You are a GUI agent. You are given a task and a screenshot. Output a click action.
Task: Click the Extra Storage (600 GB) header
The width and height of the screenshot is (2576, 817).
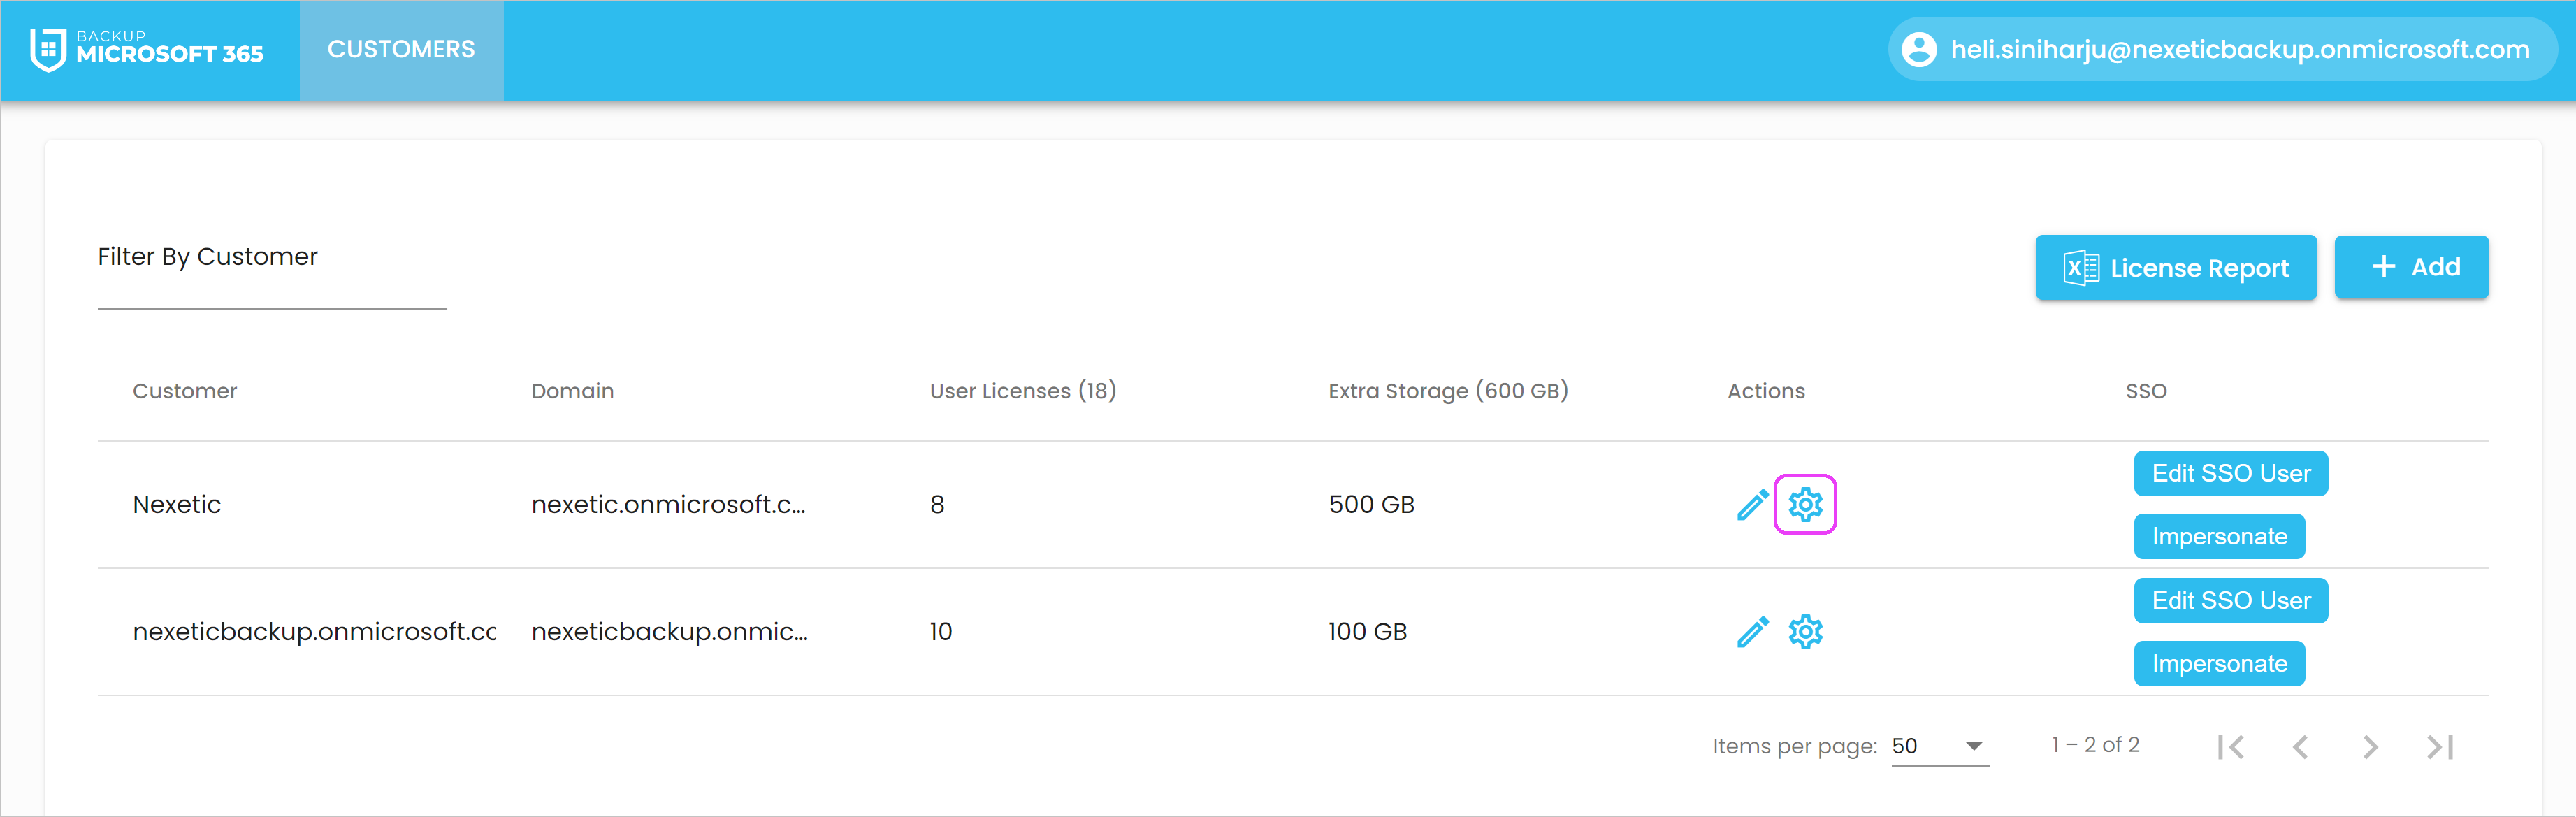[x=1448, y=391]
